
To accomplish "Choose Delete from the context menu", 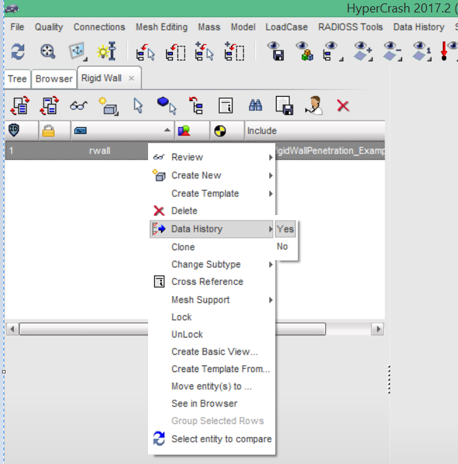I will (212, 211).
